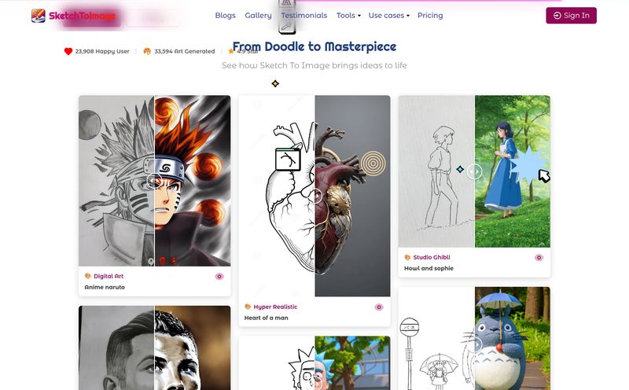This screenshot has width=629, height=390.
Task: Open the Totoro bus stop thumbnail
Action: pos(474,338)
